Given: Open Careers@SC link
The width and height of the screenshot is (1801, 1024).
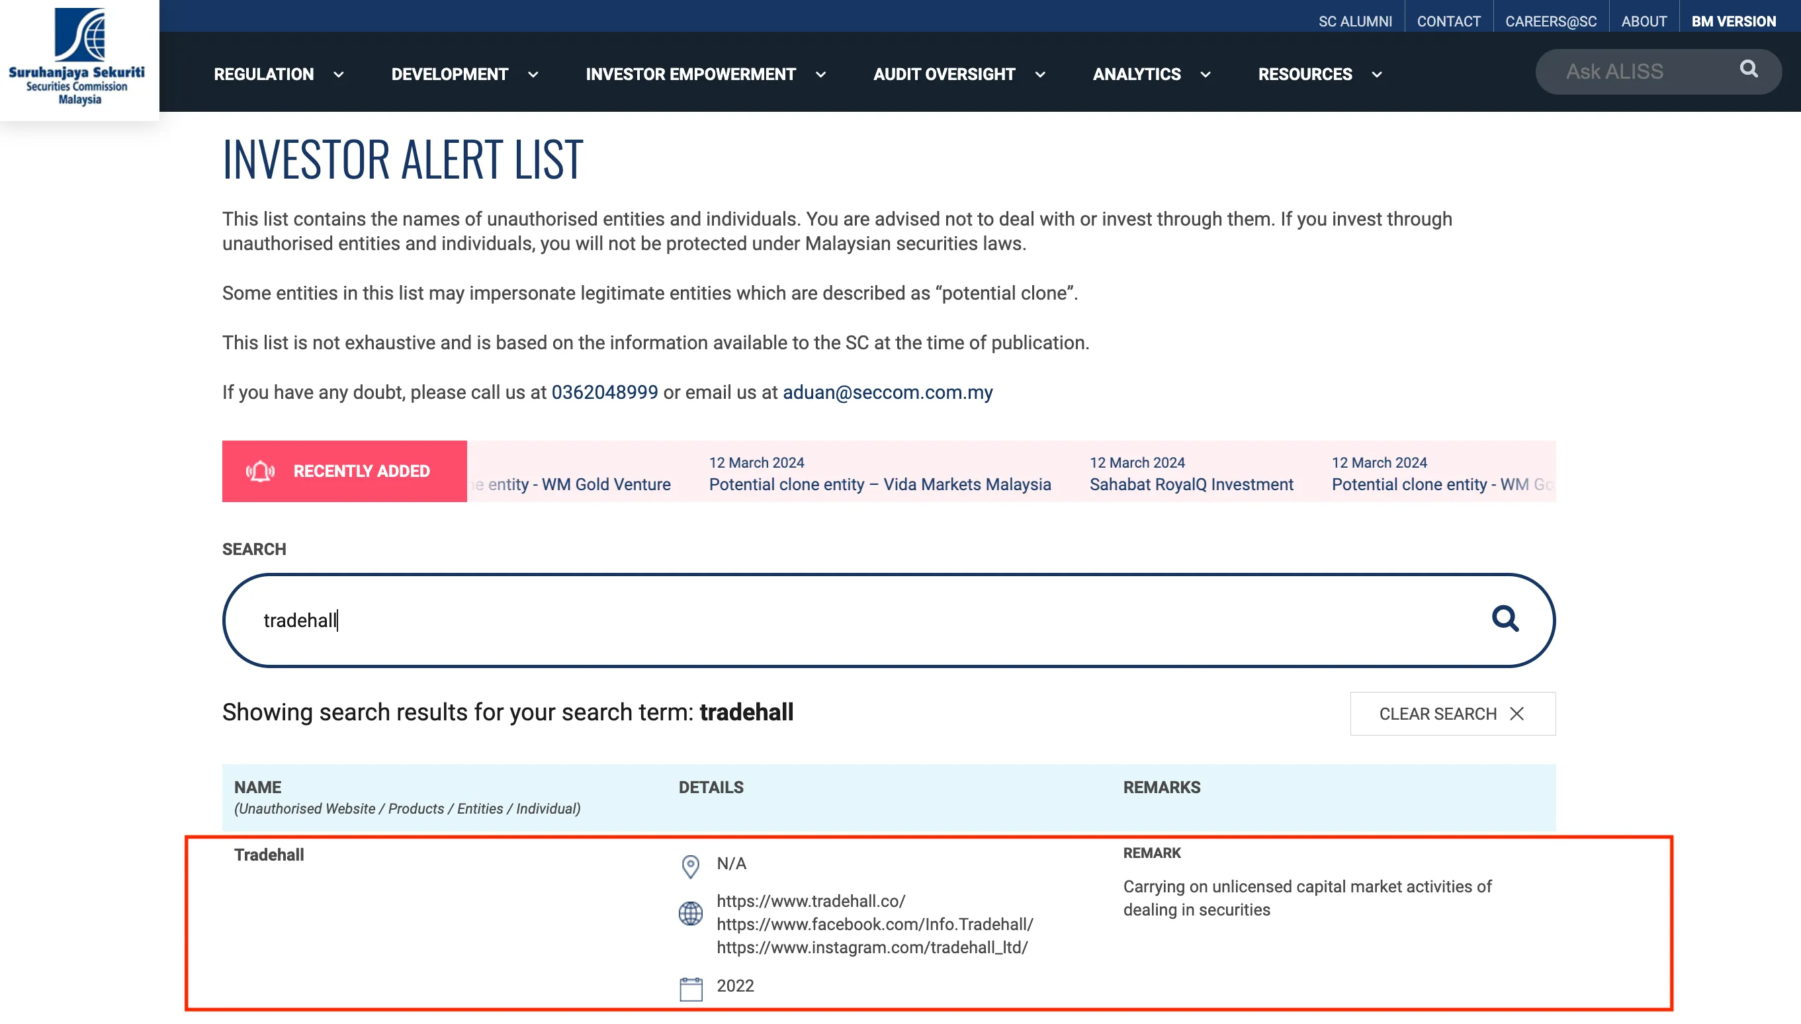Looking at the screenshot, I should pos(1551,22).
